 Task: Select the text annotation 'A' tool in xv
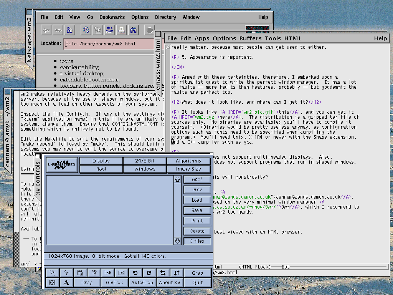point(66,283)
